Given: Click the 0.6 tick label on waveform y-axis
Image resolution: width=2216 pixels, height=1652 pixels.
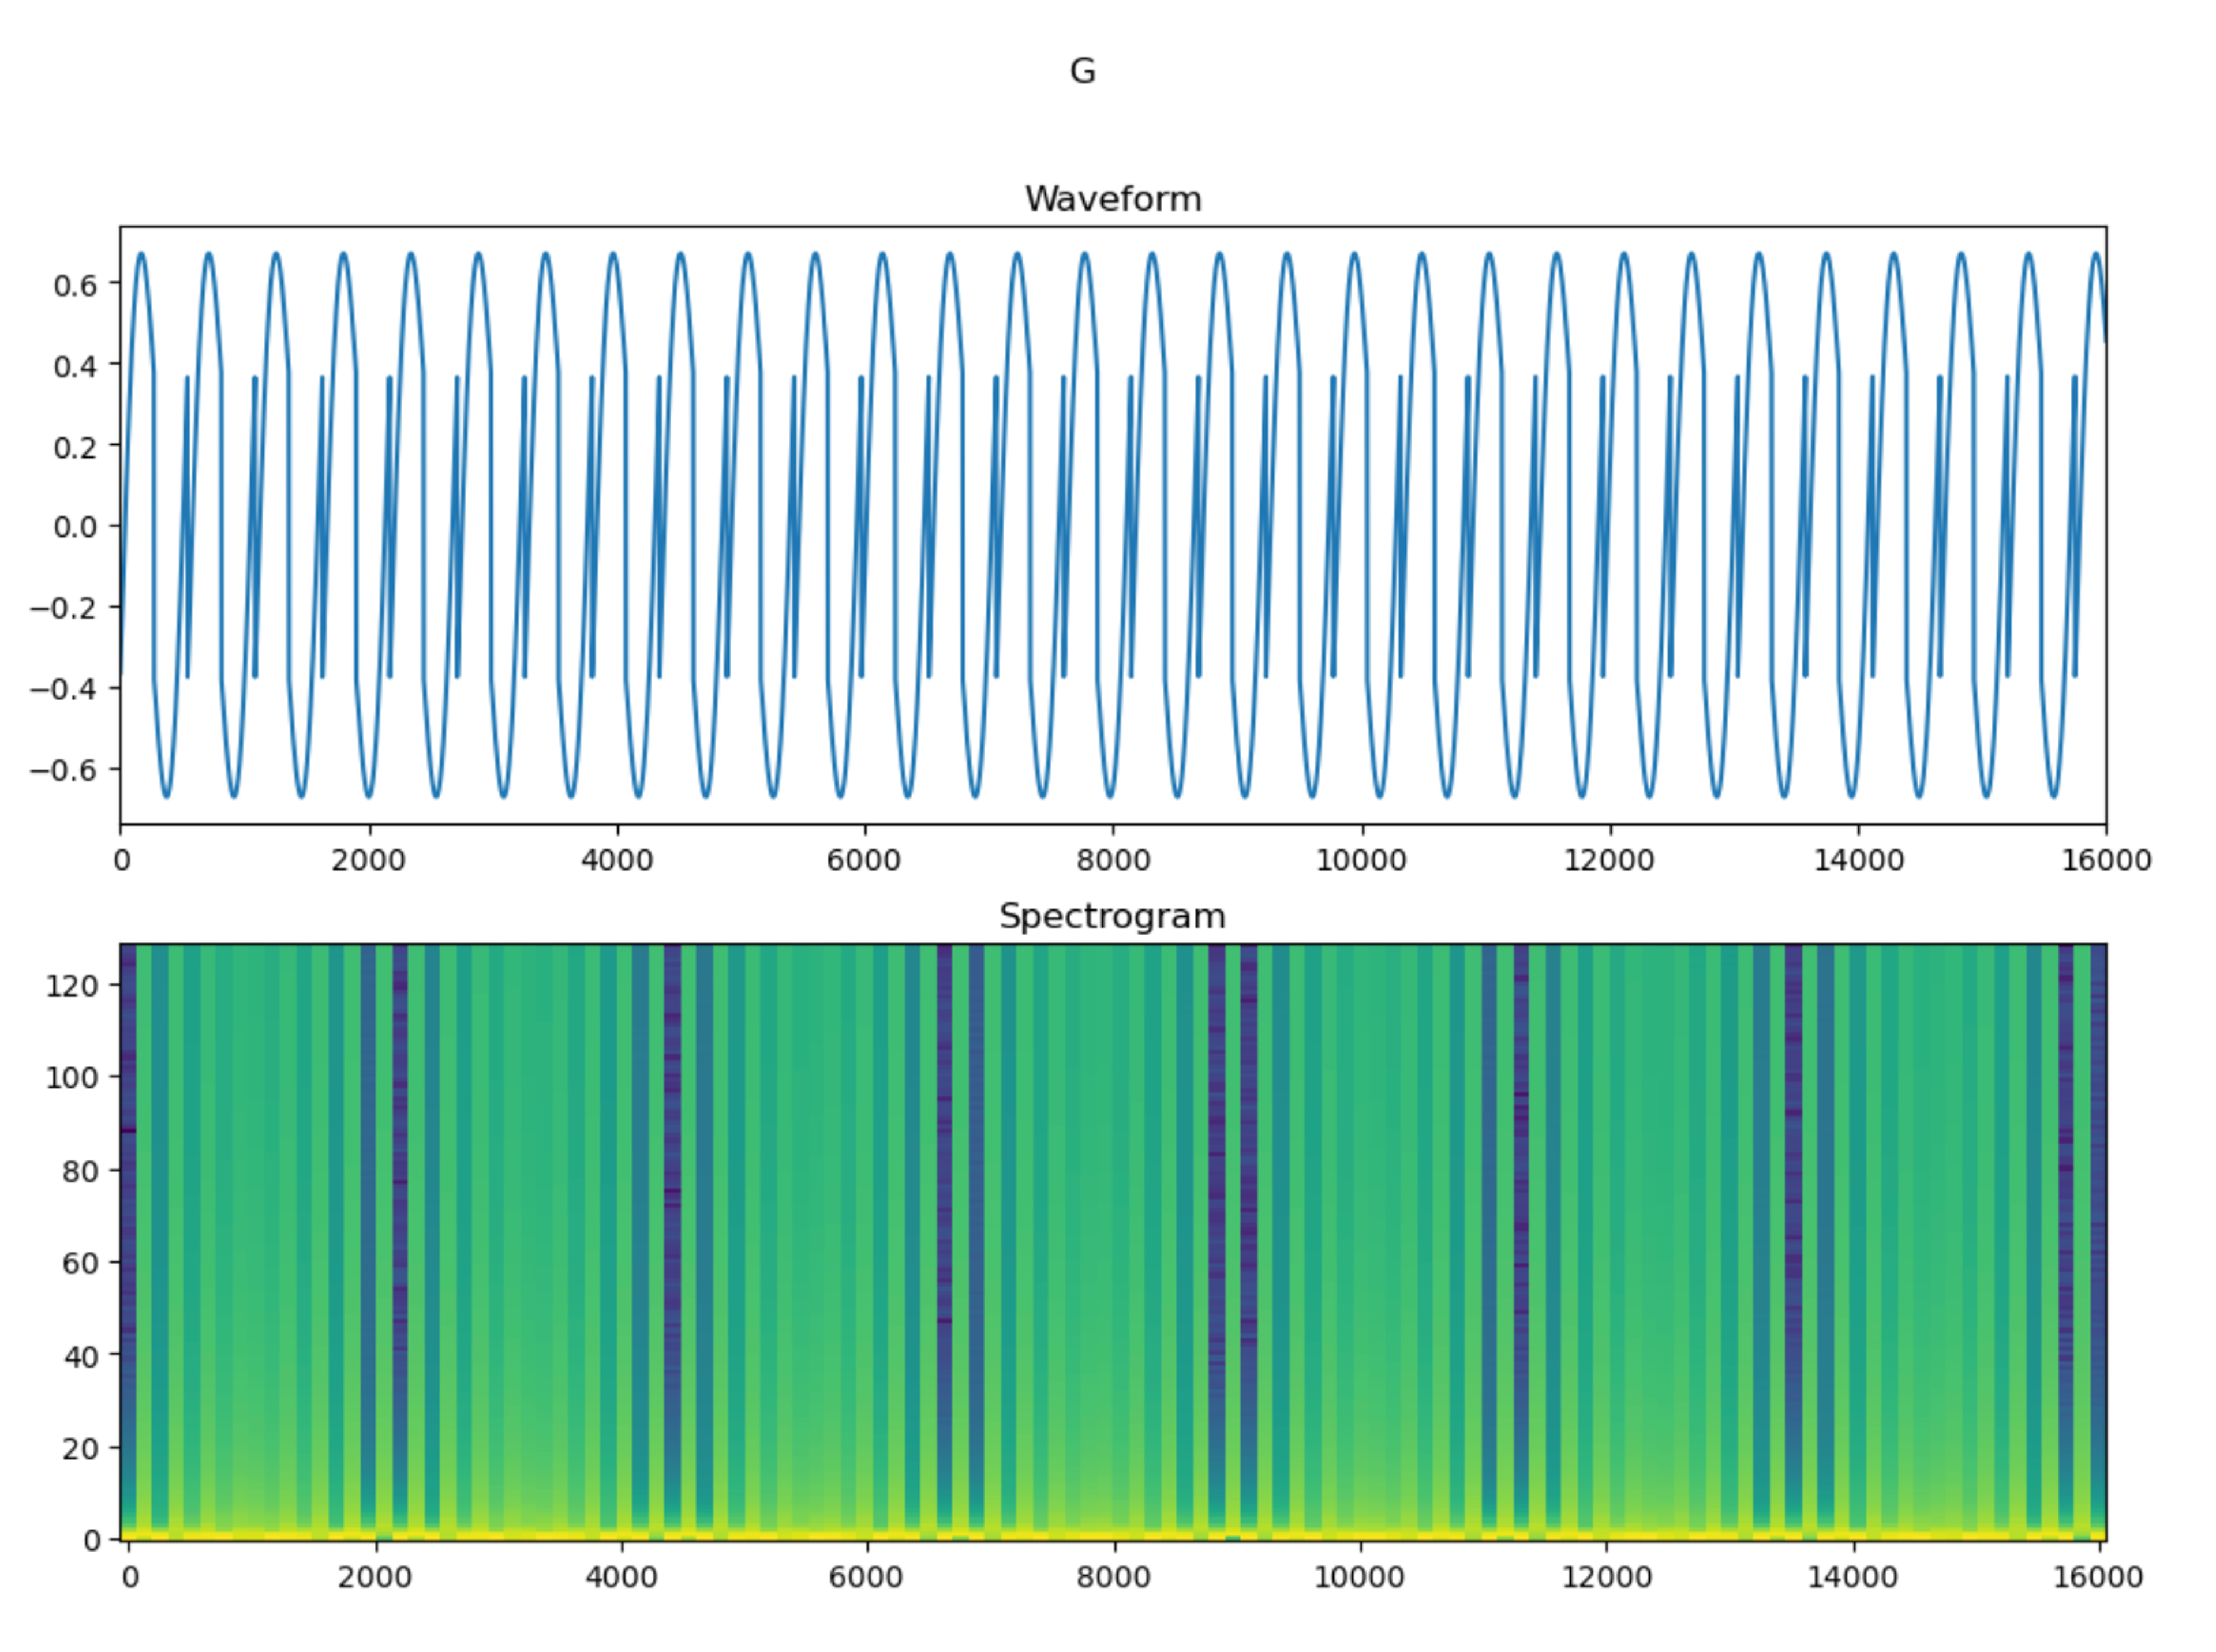Looking at the screenshot, I should click(x=75, y=286).
